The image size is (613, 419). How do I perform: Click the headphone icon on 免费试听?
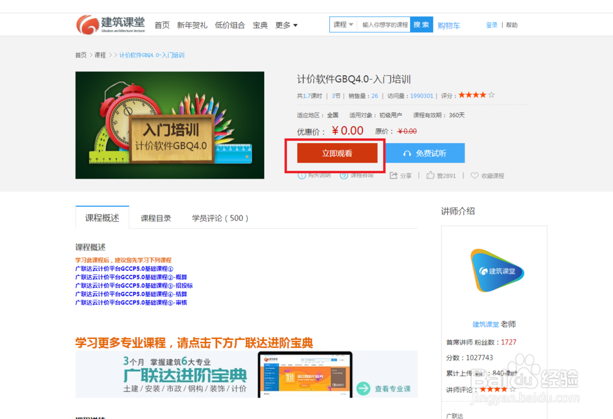pyautogui.click(x=407, y=154)
